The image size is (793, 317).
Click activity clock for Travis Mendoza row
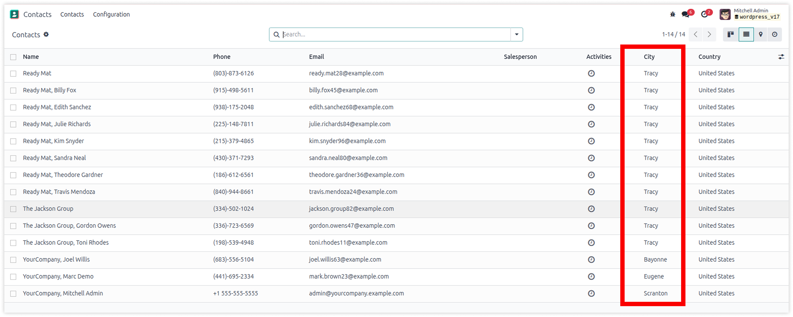click(x=591, y=192)
